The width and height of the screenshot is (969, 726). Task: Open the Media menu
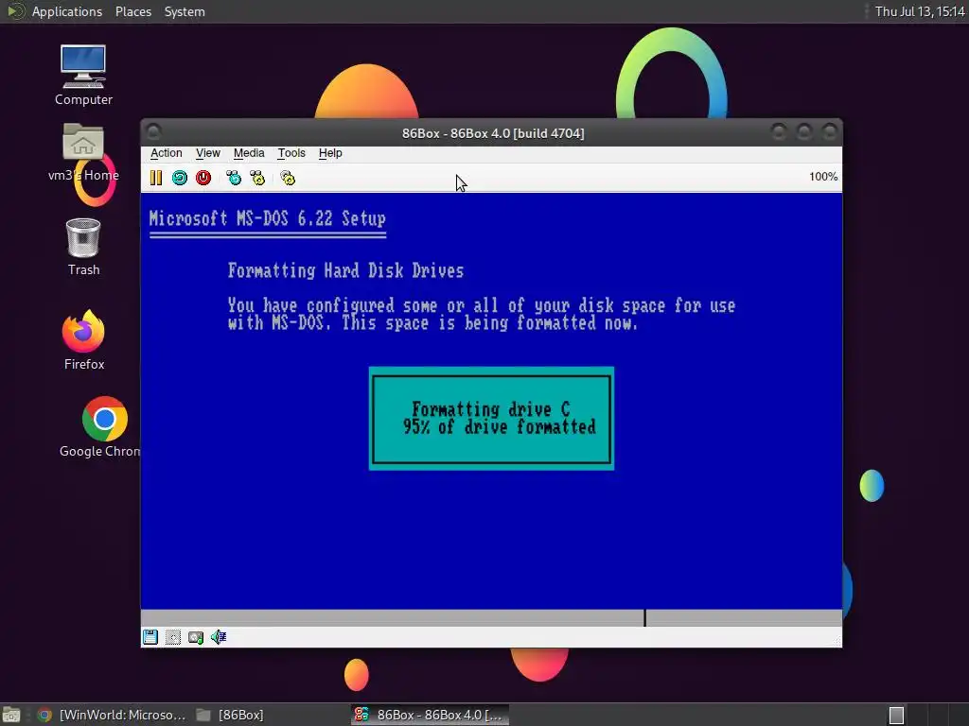(x=249, y=153)
